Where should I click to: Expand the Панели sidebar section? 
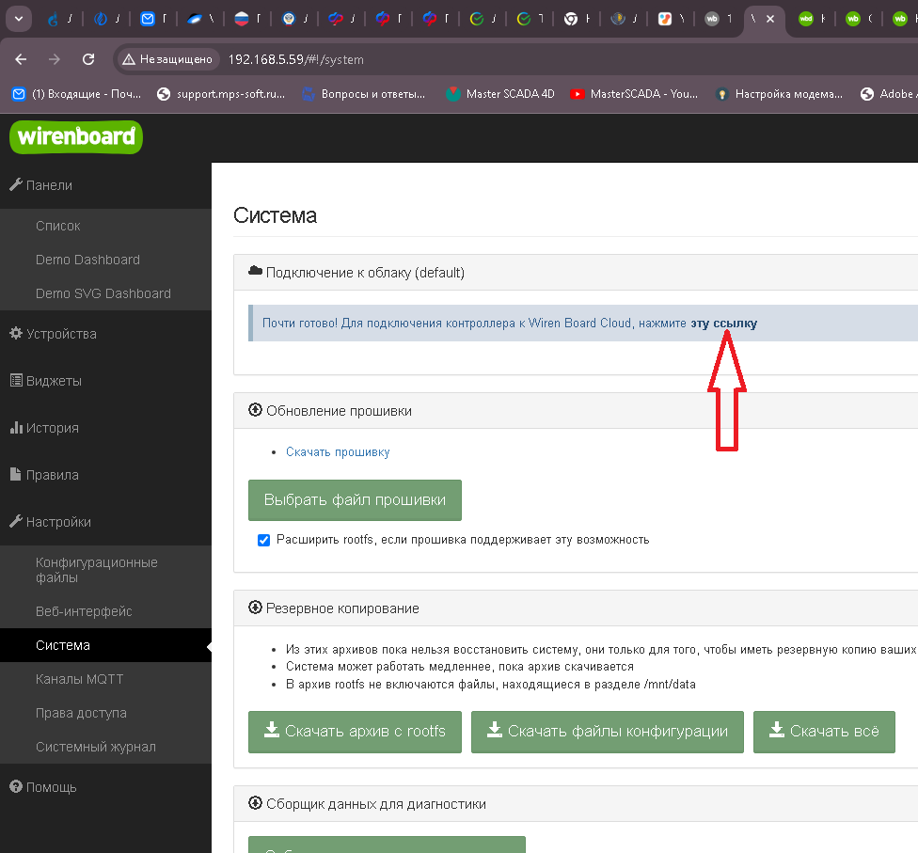(49, 185)
